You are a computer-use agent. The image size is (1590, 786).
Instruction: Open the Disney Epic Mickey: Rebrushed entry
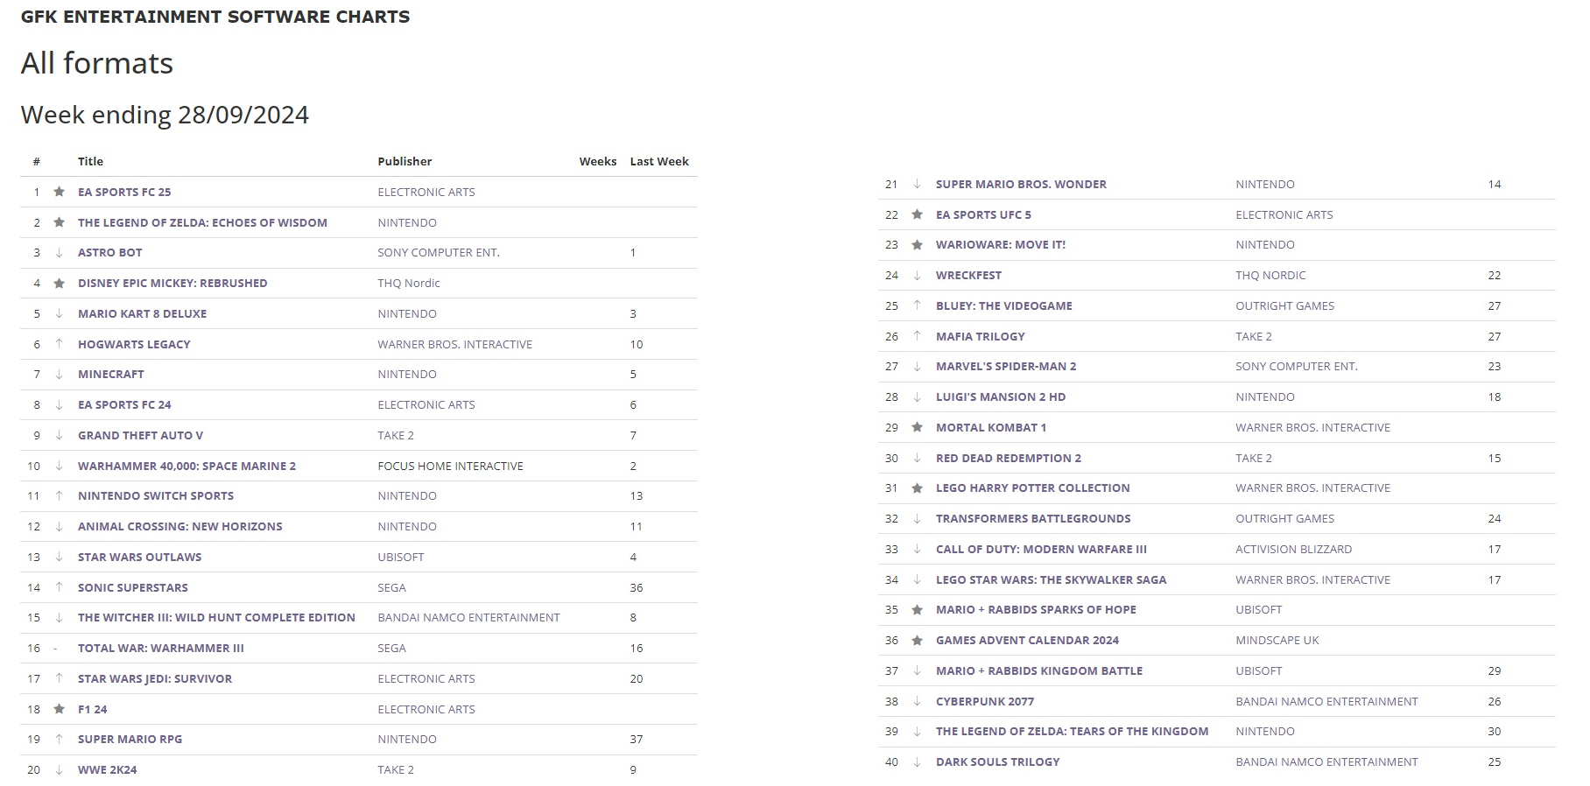coord(172,283)
